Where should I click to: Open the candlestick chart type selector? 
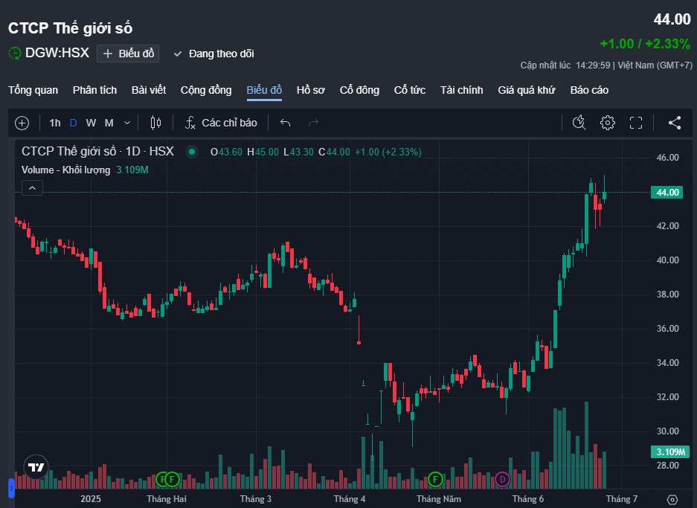tap(155, 123)
